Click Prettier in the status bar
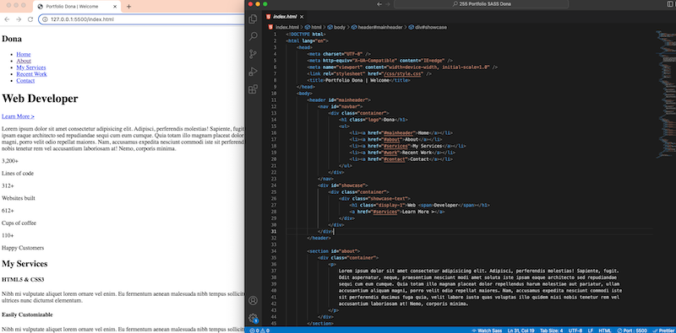The width and height of the screenshot is (676, 333). point(664,330)
